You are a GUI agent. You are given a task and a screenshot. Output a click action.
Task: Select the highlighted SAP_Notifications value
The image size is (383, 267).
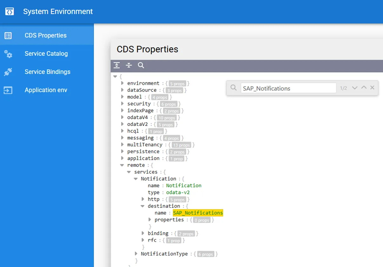coord(197,213)
